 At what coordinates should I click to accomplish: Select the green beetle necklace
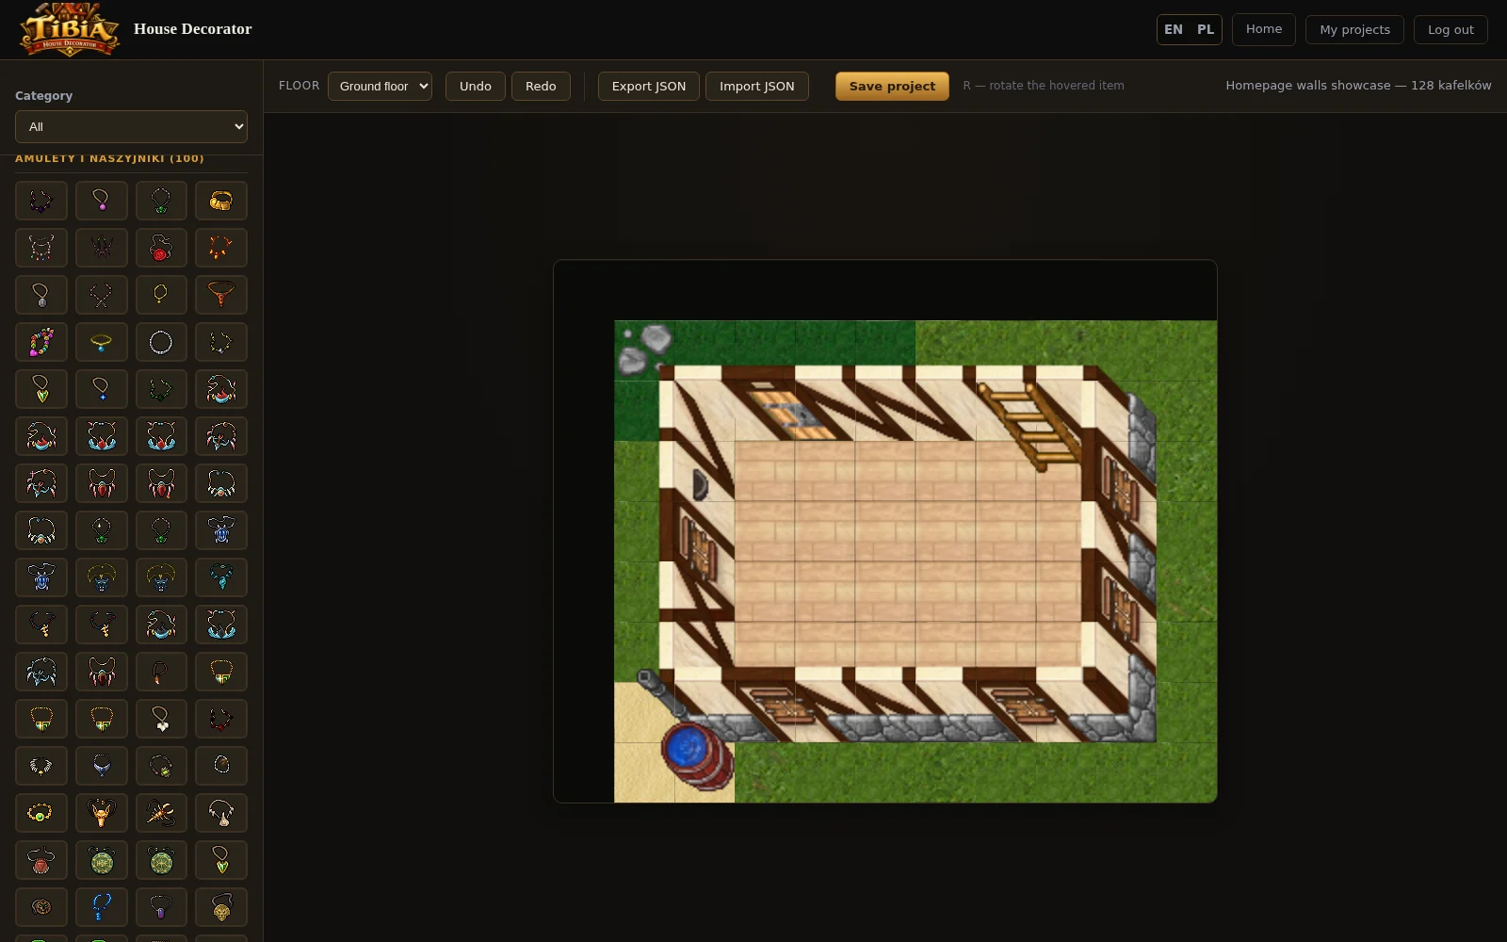point(161,766)
